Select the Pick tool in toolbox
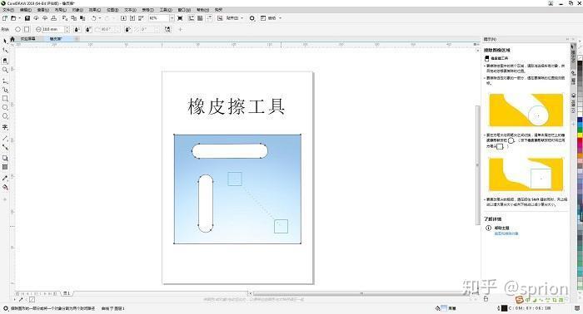 5,41
